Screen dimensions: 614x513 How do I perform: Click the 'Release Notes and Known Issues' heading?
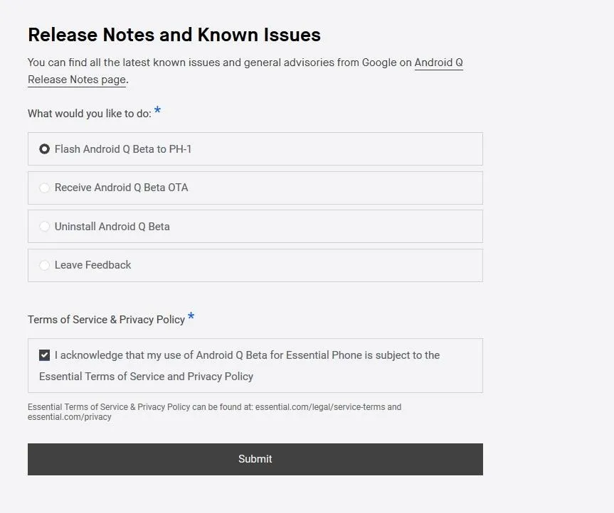174,35
